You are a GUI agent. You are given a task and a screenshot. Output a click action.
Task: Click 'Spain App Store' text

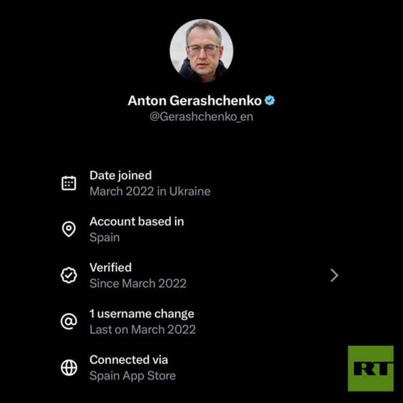[x=133, y=376]
